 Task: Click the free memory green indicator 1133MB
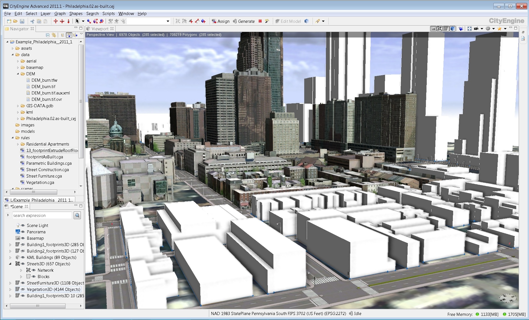click(x=477, y=314)
